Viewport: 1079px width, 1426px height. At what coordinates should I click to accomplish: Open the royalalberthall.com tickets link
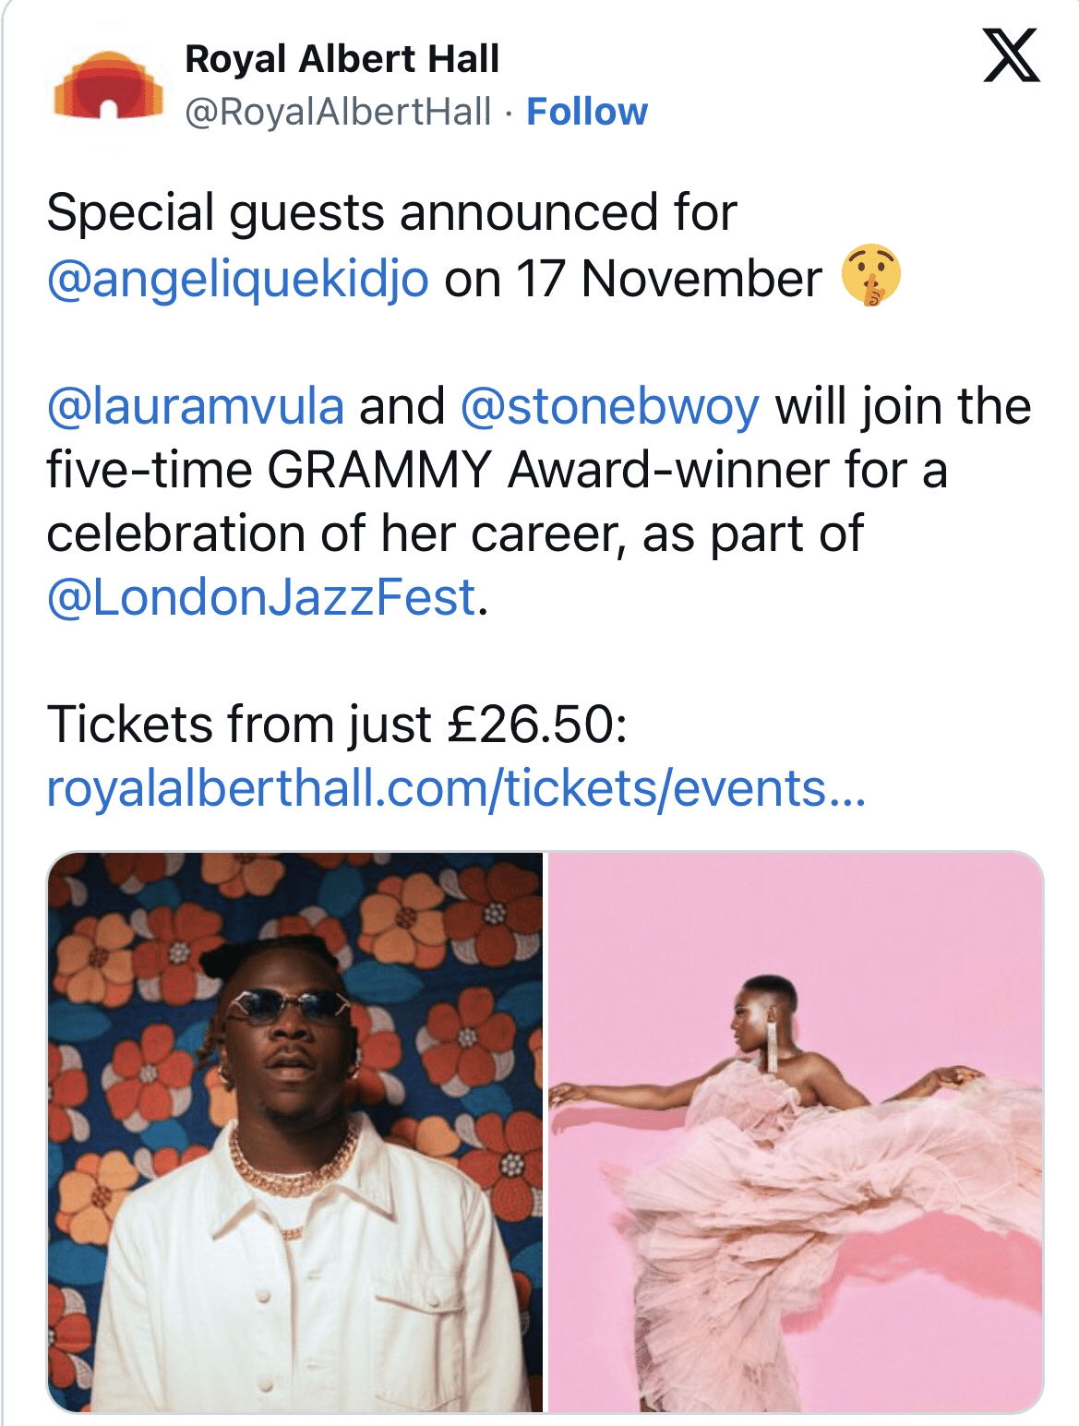[456, 788]
